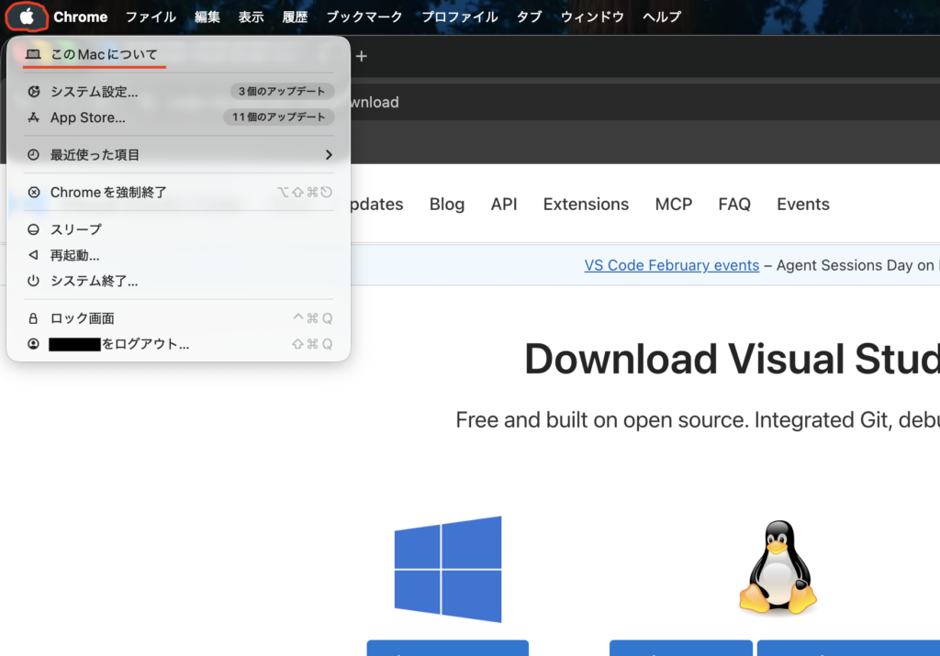940x656 pixels.
Task: Go to the Extensions page link
Action: (x=586, y=205)
